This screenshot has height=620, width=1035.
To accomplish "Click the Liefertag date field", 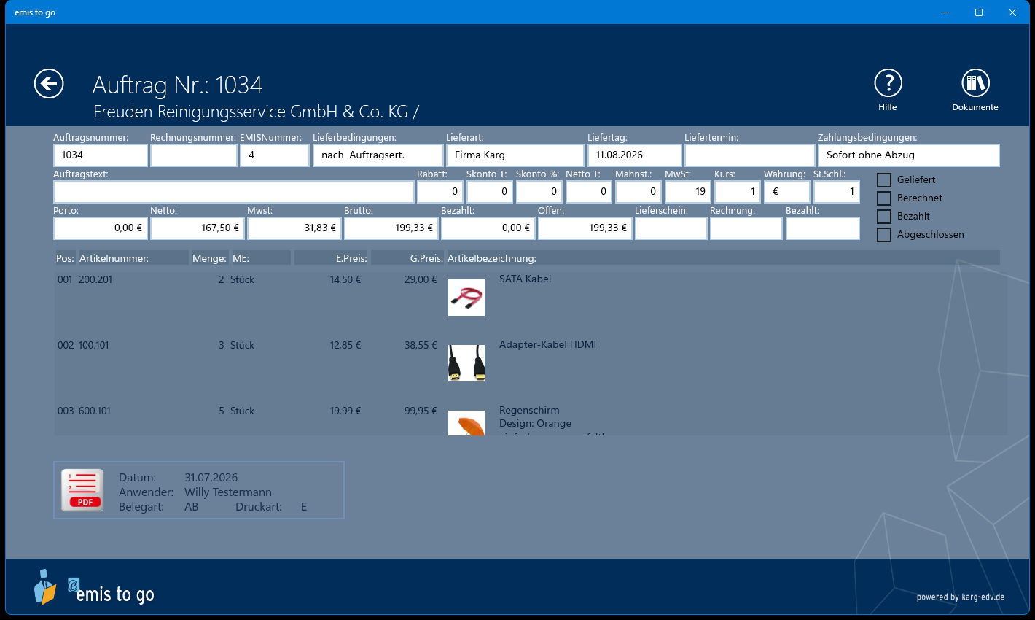I will tap(635, 155).
